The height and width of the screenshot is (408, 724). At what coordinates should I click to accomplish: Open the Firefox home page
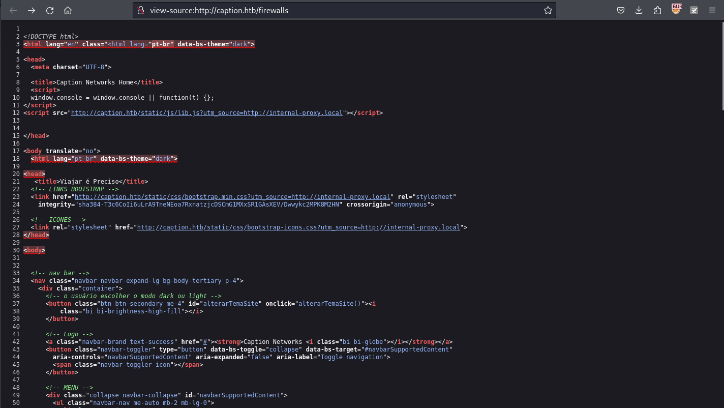pos(68,10)
